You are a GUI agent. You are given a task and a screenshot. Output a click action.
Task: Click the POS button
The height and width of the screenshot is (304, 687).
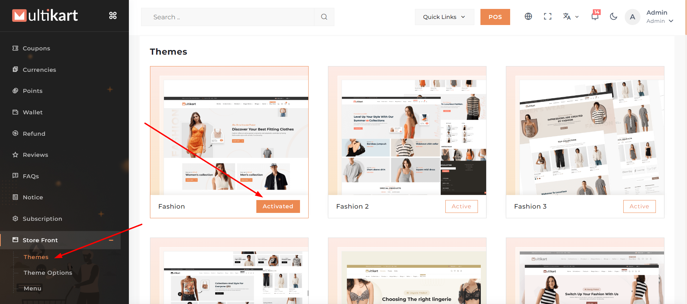point(495,17)
